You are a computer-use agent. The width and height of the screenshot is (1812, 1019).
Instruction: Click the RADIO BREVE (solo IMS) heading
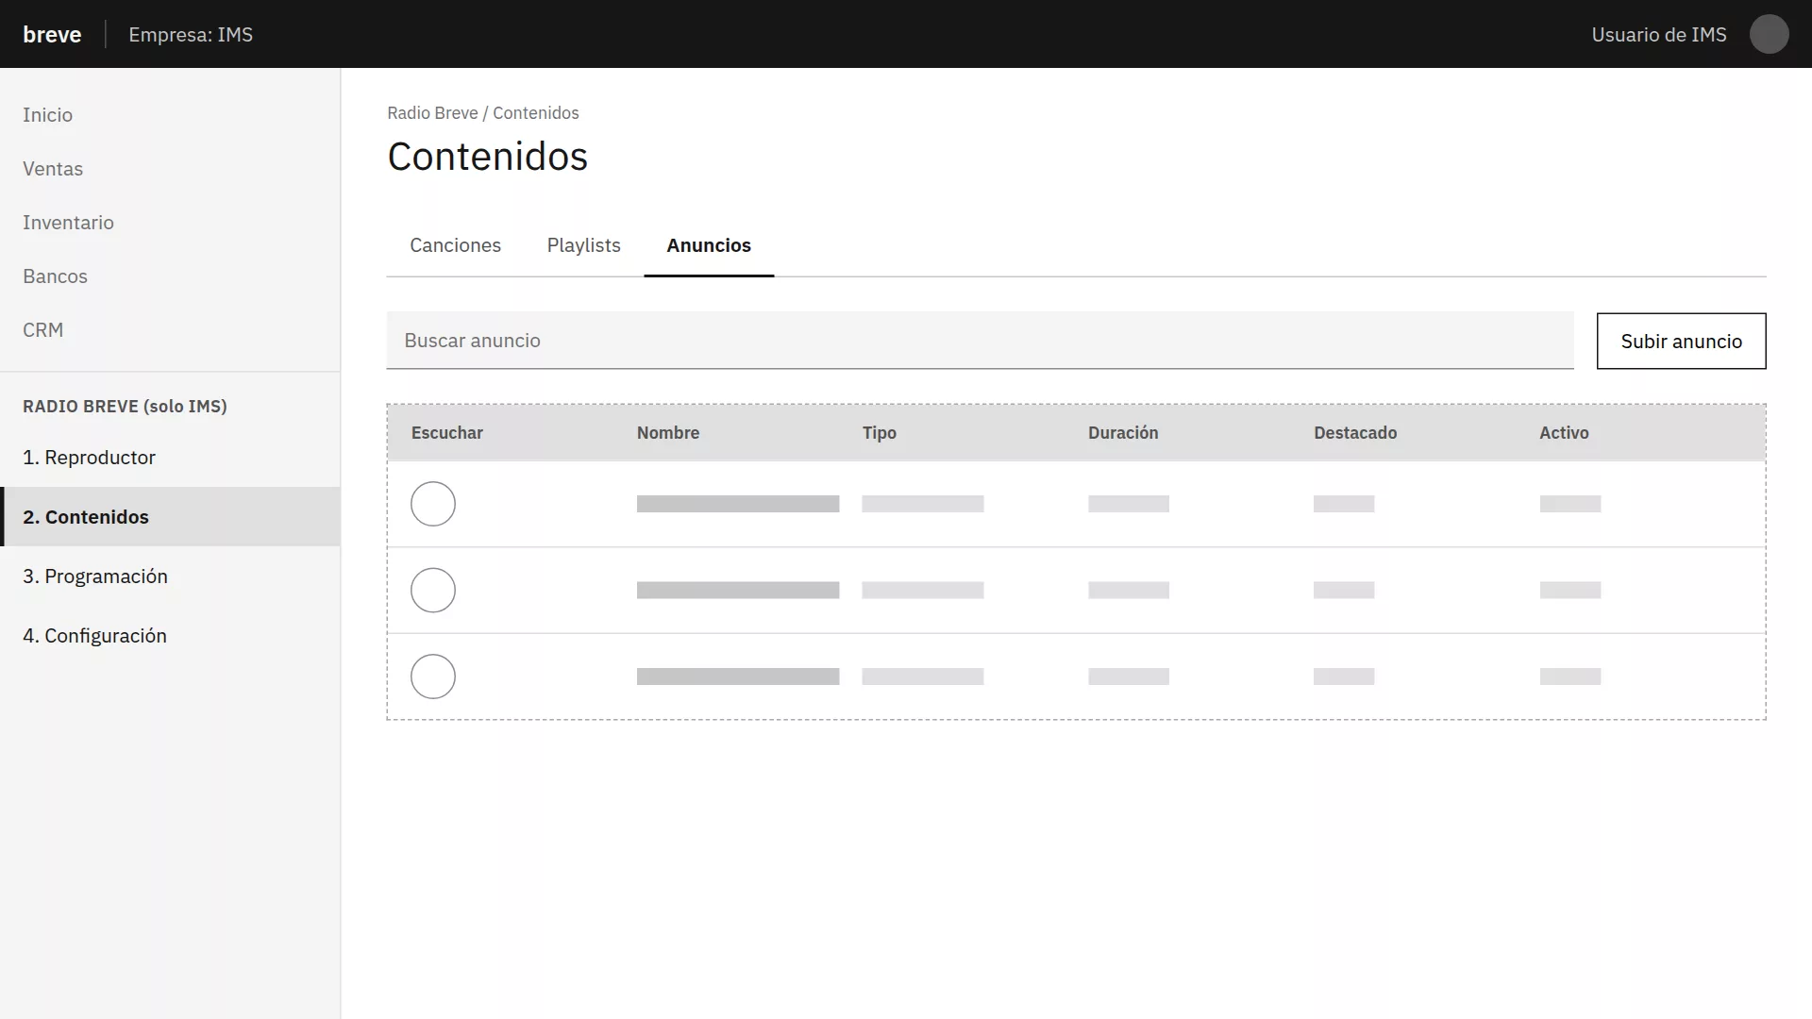[125, 407]
